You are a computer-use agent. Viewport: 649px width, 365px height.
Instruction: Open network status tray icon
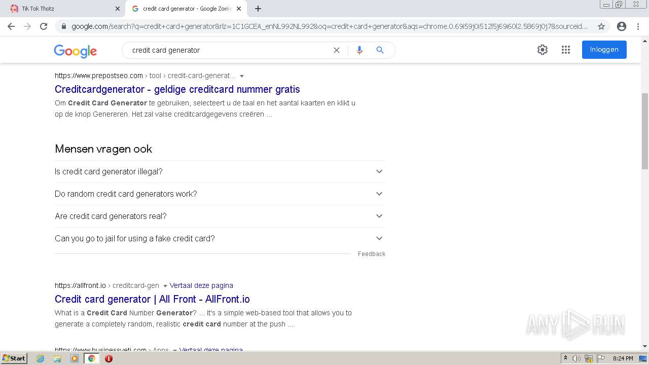click(x=589, y=358)
